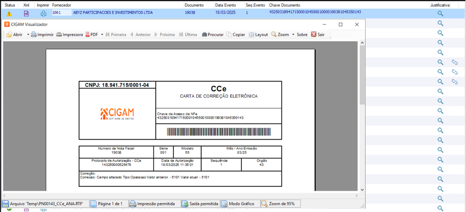
Task: Open the Justificativa magnifier in the ABYZ row
Action: (440, 13)
